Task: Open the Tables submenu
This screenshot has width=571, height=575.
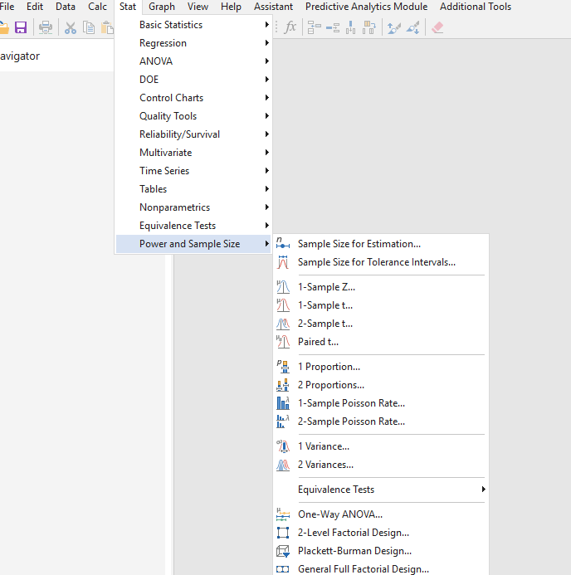Action: tap(193, 189)
